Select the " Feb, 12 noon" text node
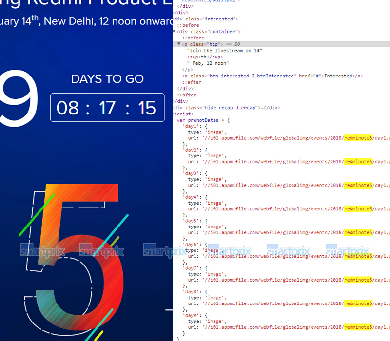Viewport: 390px width, 341px height. coord(208,63)
